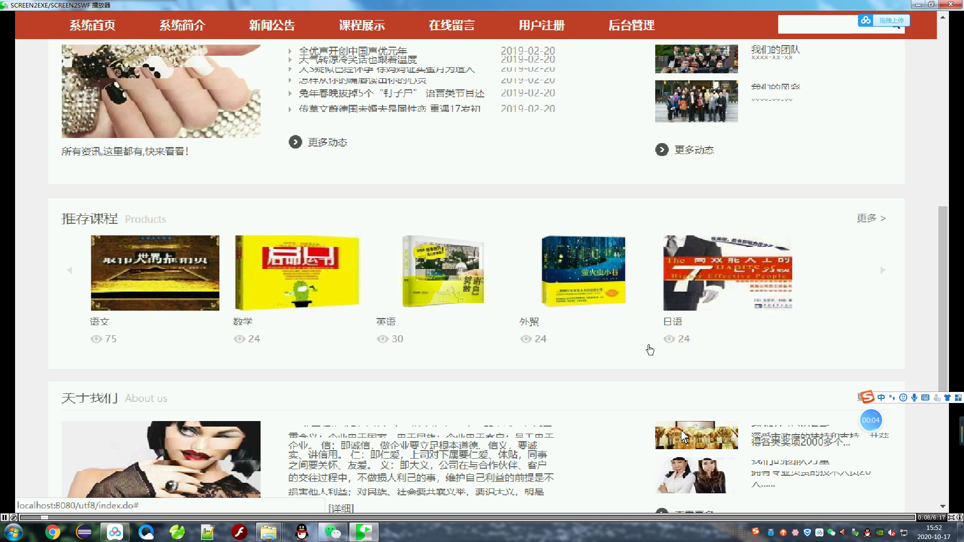Launch Google Chrome from the taskbar
The image size is (964, 542).
(x=53, y=532)
